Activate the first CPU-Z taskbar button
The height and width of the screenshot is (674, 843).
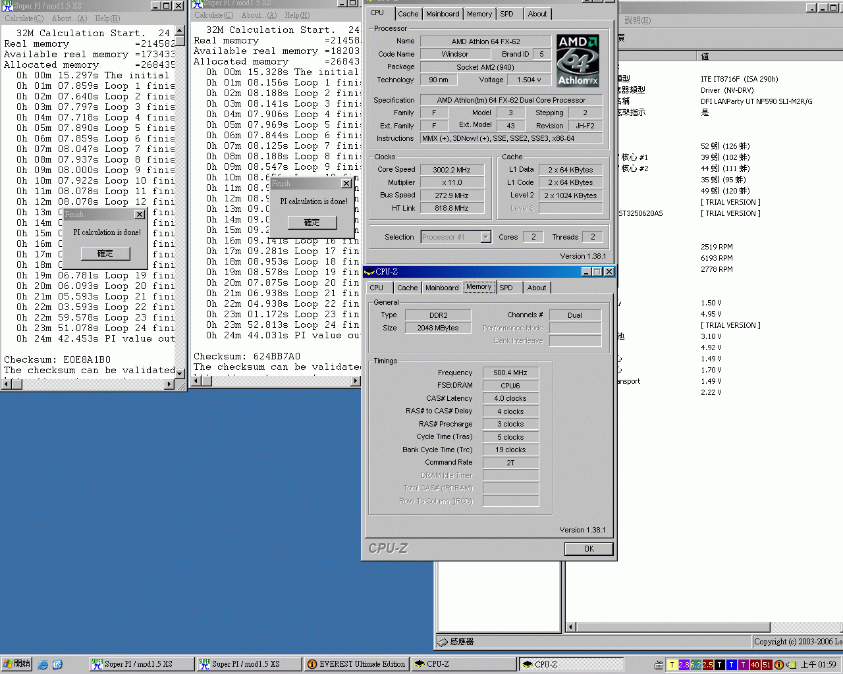click(464, 664)
